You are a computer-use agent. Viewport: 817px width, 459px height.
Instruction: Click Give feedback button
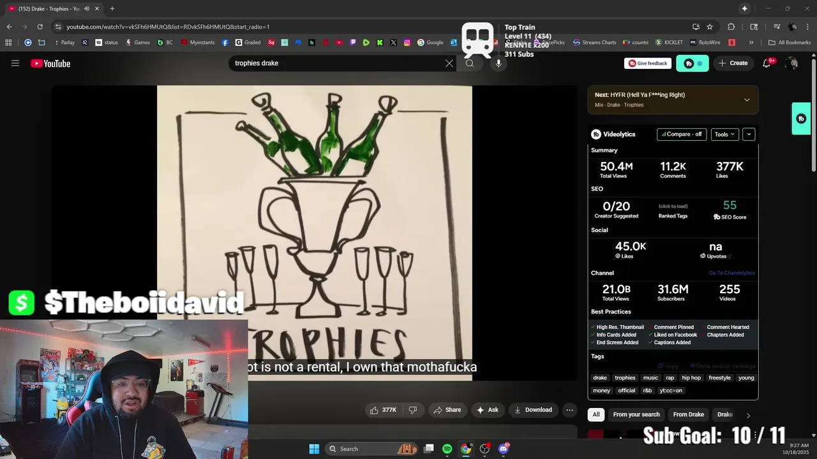coord(648,63)
